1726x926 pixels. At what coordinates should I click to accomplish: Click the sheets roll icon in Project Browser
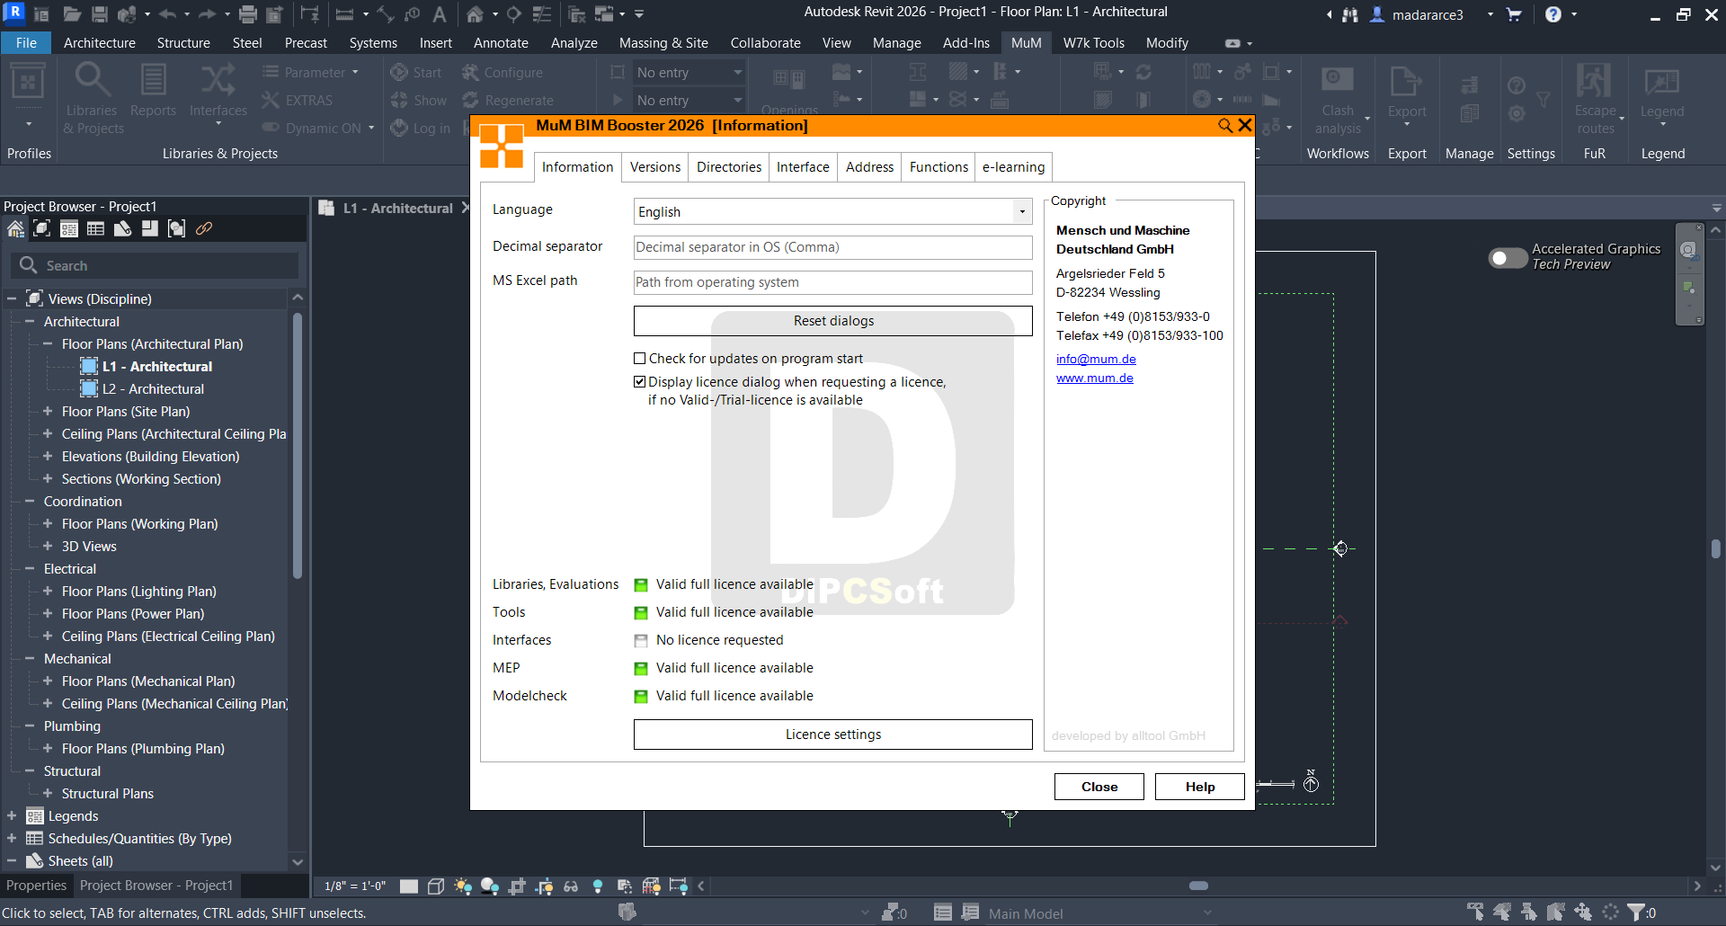coord(123,228)
